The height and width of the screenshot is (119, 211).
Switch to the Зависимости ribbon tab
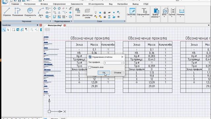pyautogui.click(x=77, y=4)
